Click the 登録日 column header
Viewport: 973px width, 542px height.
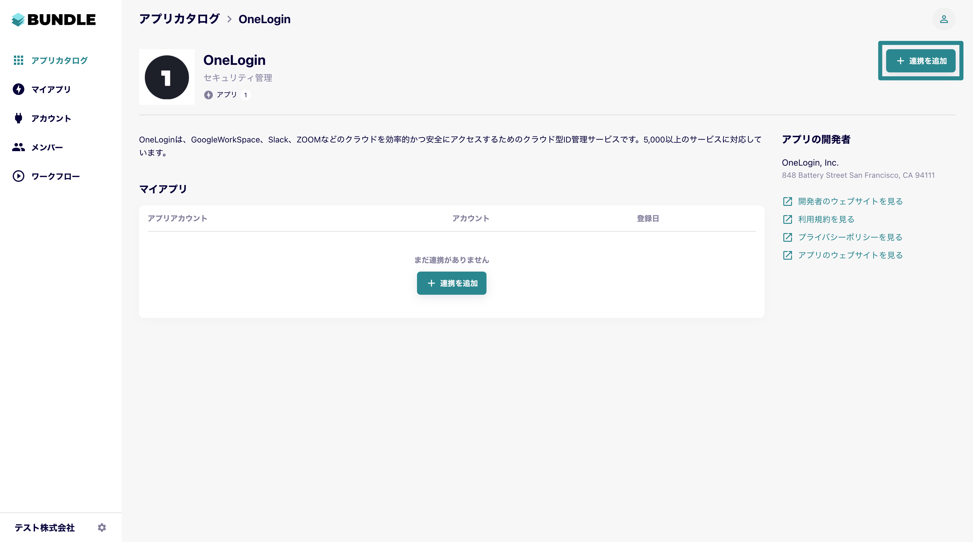648,218
